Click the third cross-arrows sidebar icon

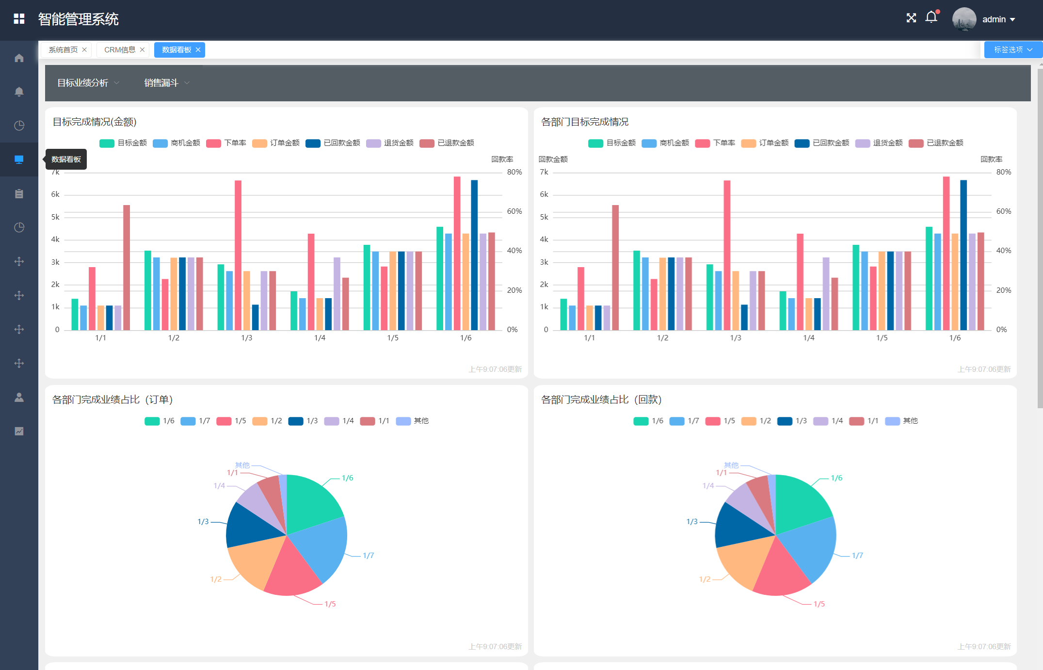[19, 329]
